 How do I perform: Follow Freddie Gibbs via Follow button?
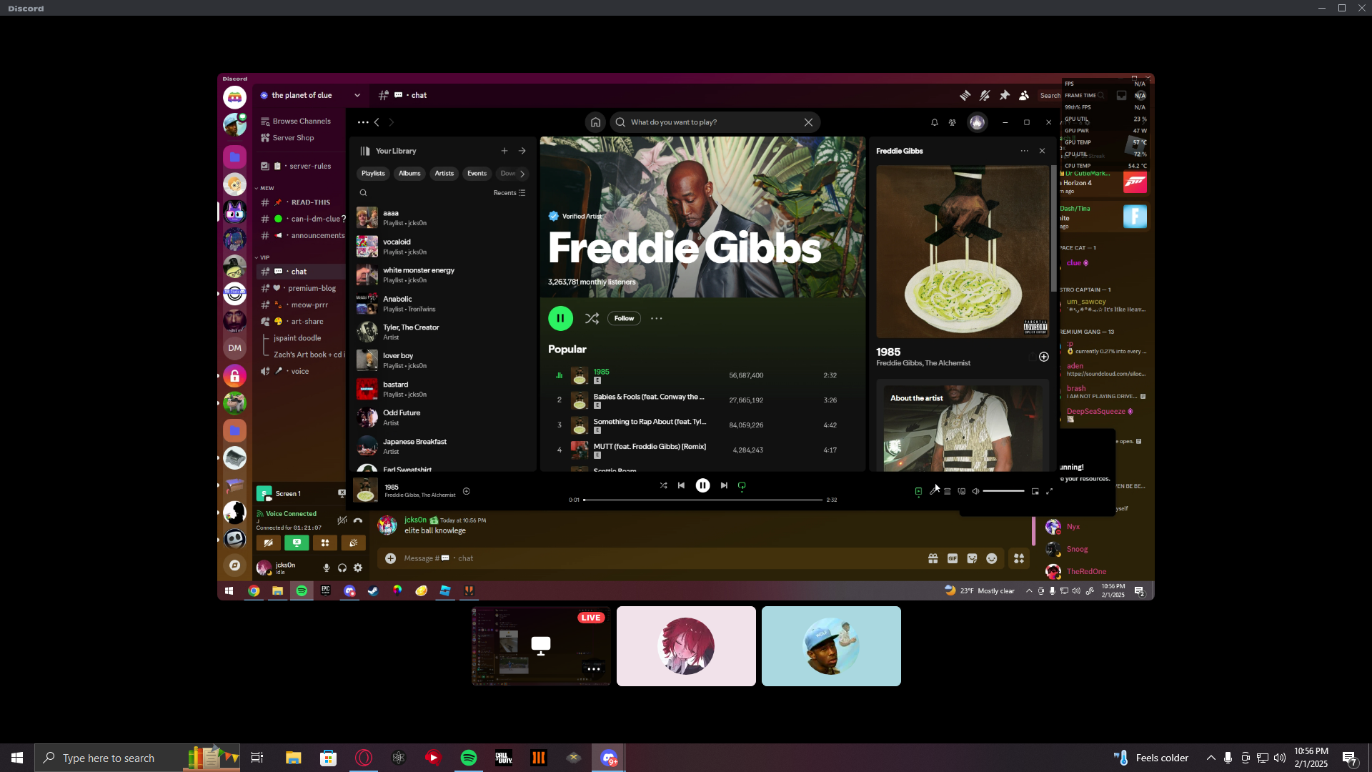click(x=624, y=318)
